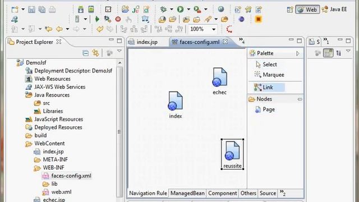Click Collapse All in Project Explorer

[x=85, y=53]
